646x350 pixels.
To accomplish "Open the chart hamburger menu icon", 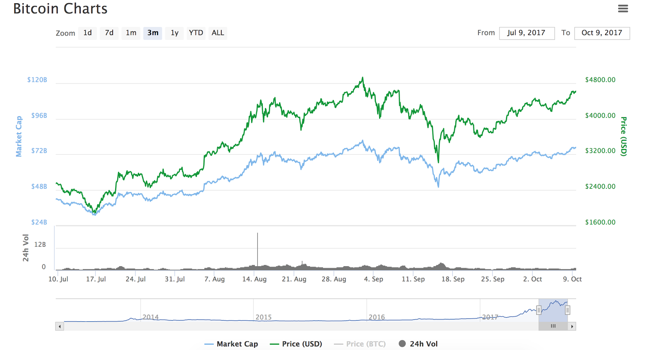I will (623, 8).
